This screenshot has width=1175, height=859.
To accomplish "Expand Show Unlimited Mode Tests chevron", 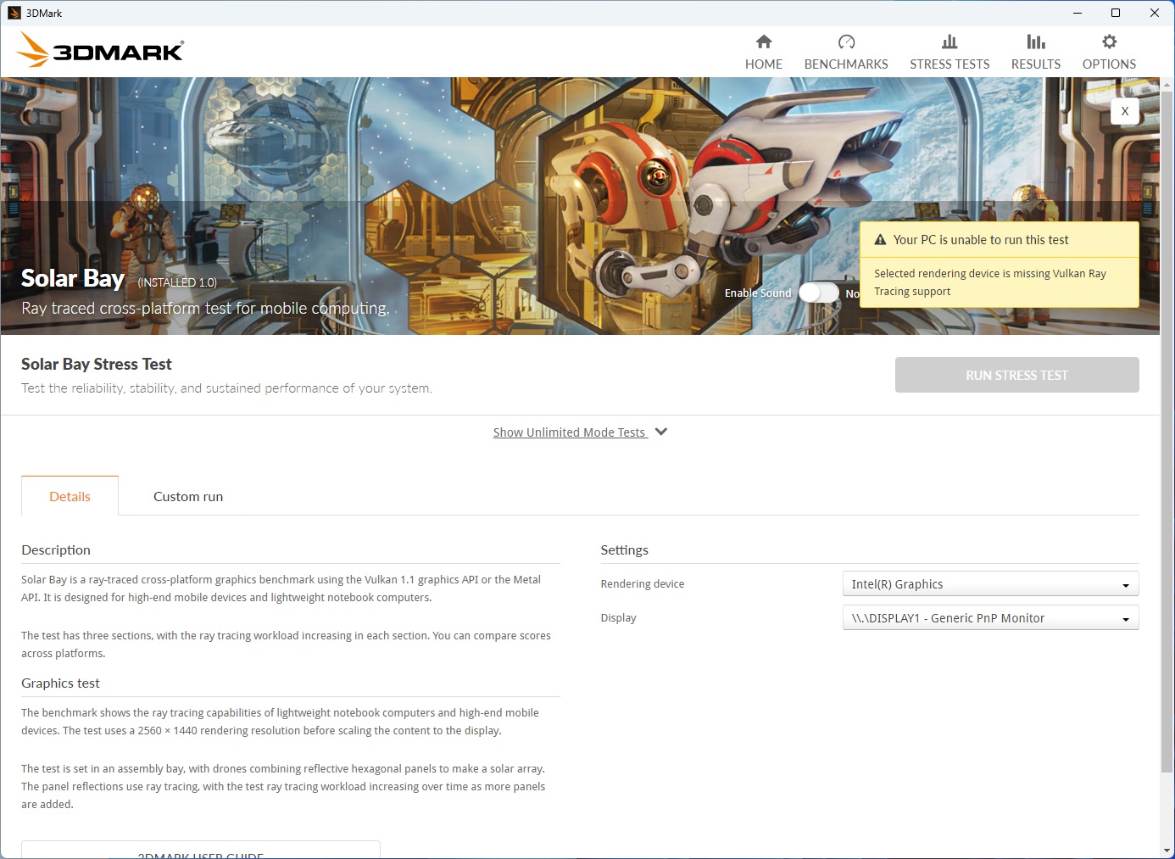I will [x=661, y=432].
